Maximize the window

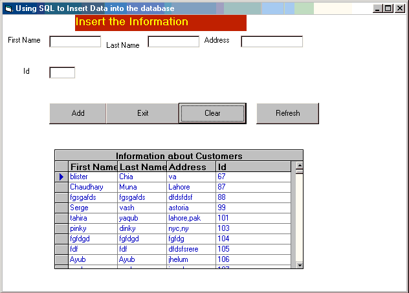click(388, 8)
